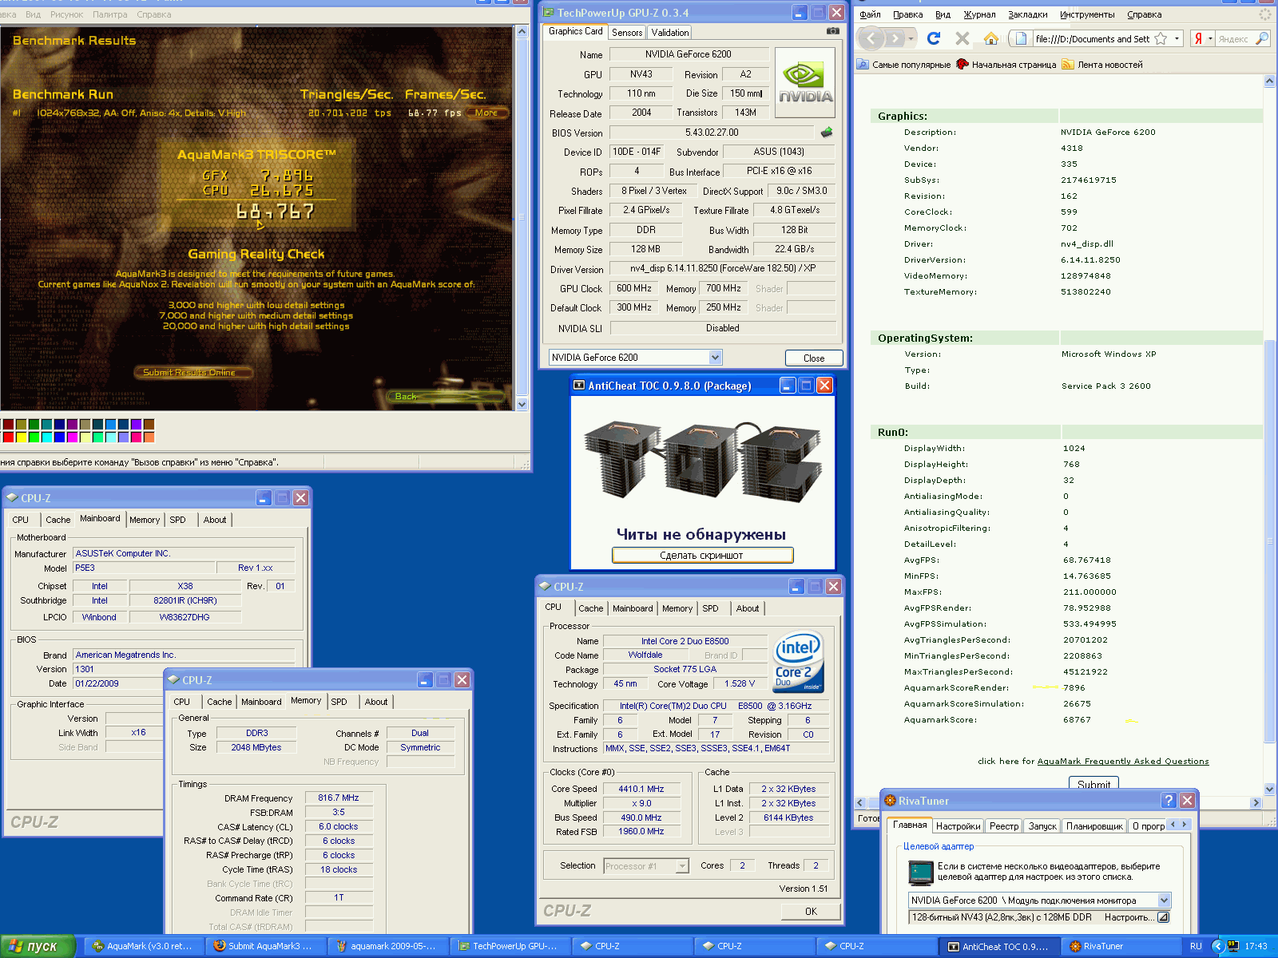Take GPU-Z screenshot with camera icon
The image size is (1278, 958).
pos(833,31)
